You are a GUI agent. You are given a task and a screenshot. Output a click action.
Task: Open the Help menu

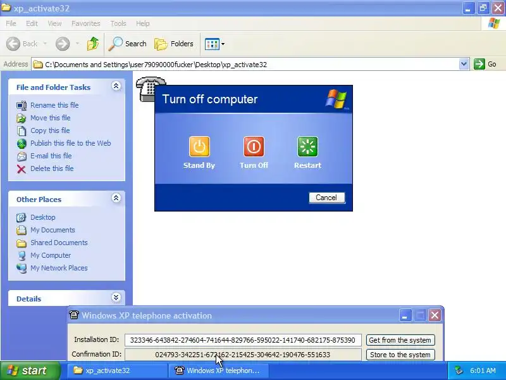tap(143, 23)
